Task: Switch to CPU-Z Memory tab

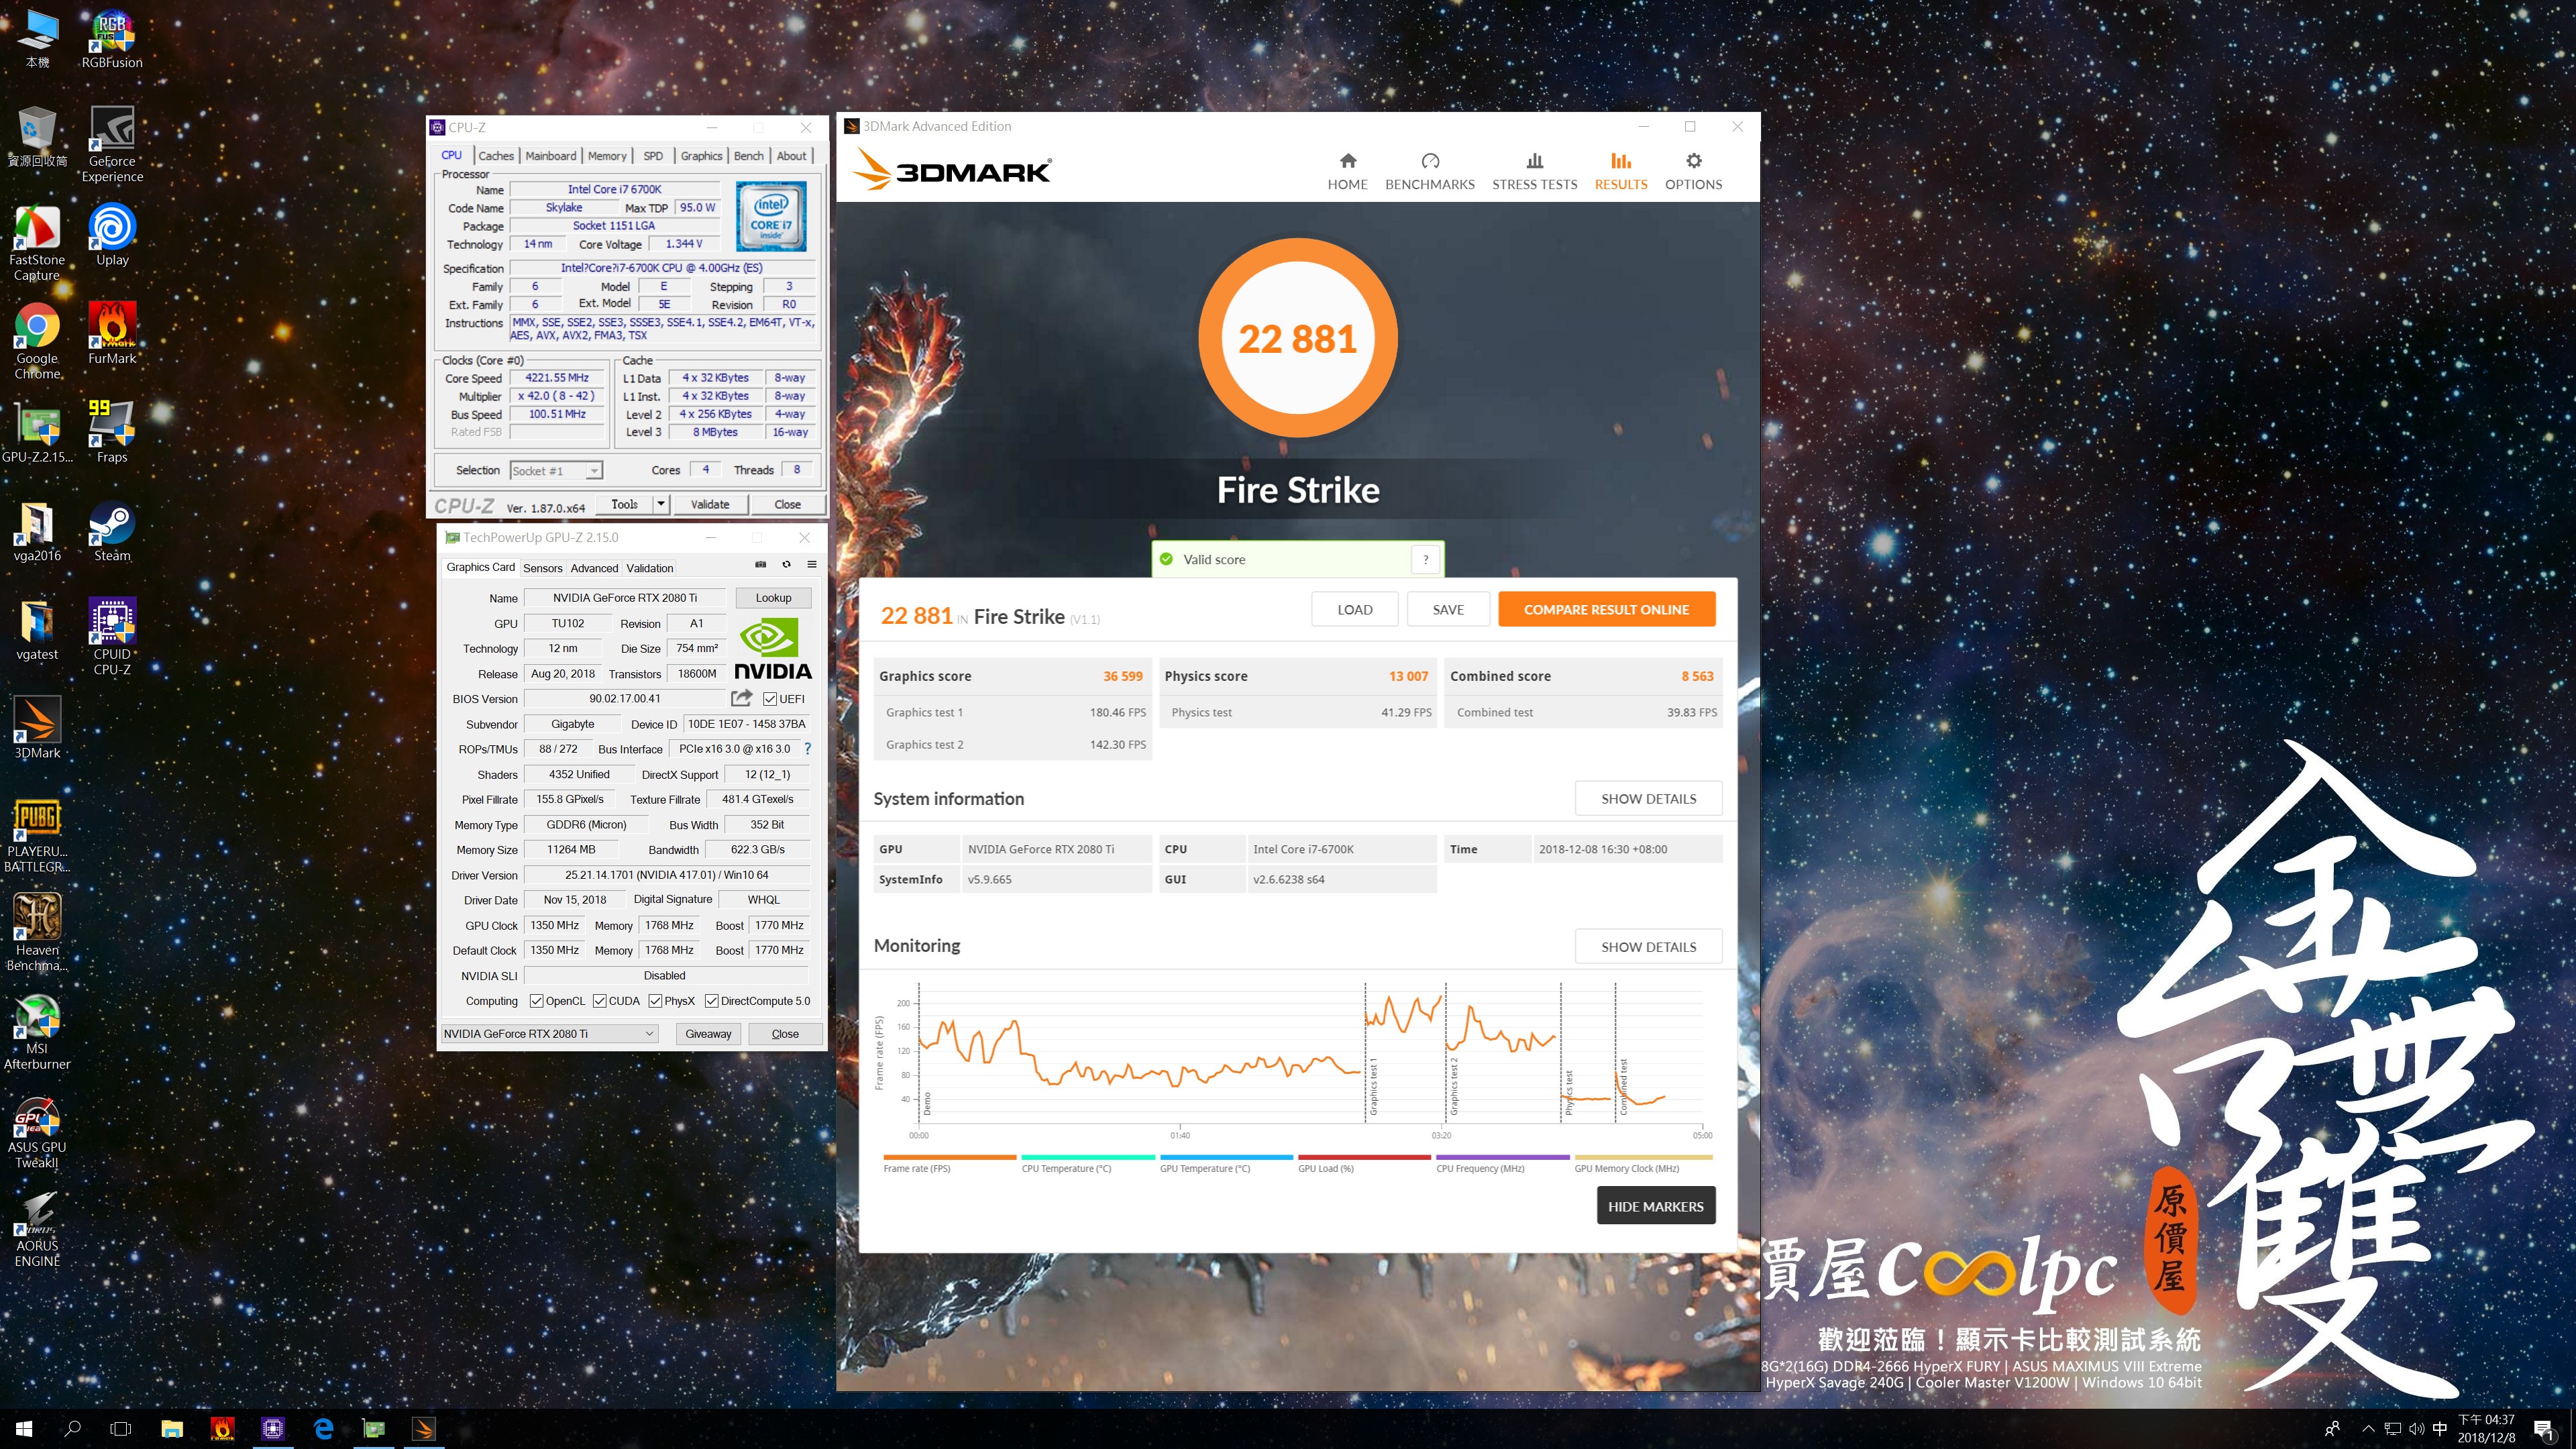Action: tap(607, 156)
